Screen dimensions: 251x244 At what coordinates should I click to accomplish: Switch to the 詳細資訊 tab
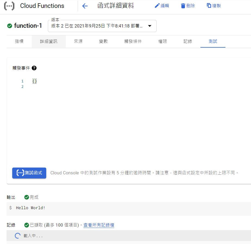[49, 41]
